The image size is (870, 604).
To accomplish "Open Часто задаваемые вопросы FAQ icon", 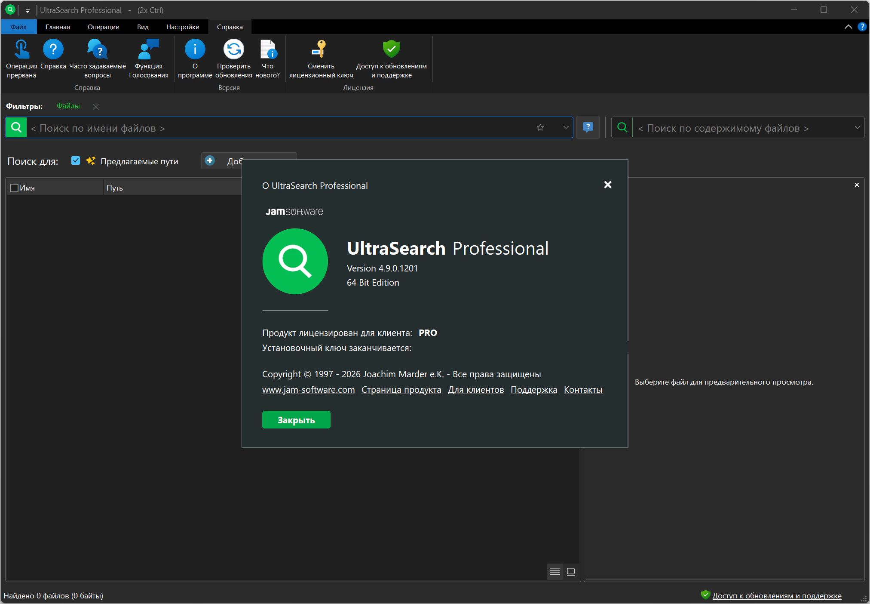I will [x=97, y=49].
